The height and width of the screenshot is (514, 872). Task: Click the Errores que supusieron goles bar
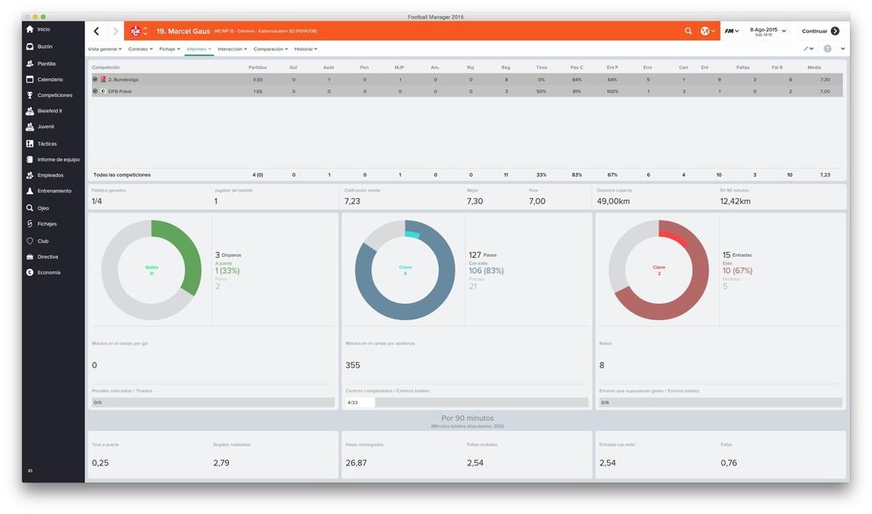tap(720, 403)
